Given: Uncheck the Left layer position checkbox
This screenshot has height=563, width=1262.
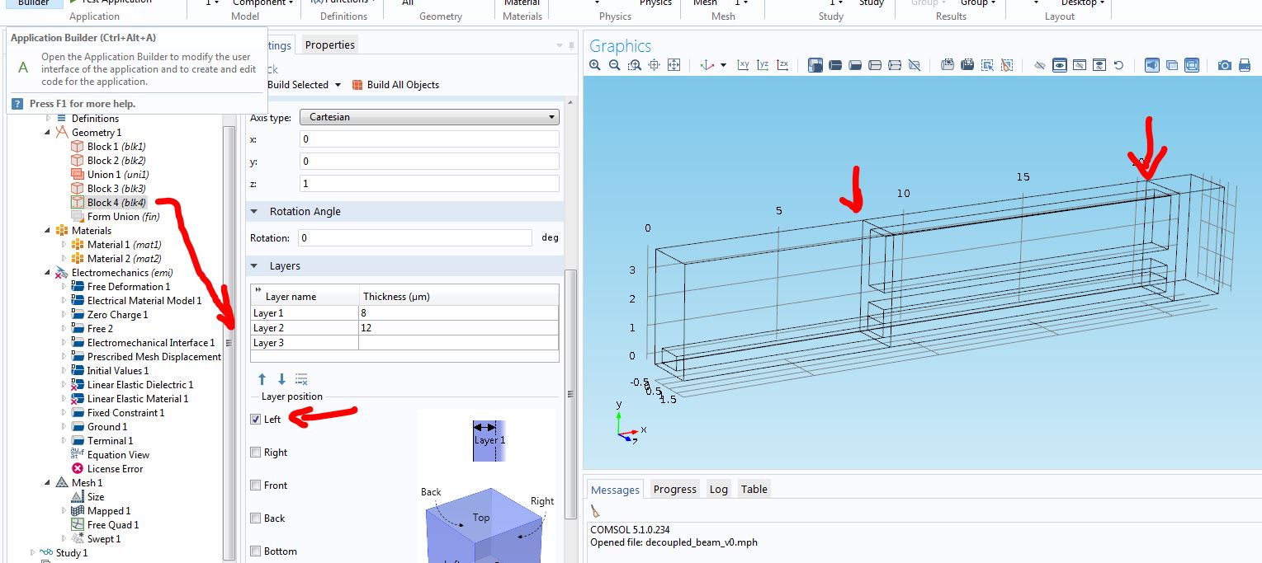Looking at the screenshot, I should click(256, 420).
